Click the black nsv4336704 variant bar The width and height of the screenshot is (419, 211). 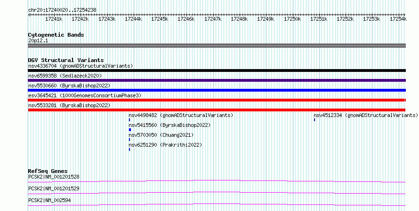pyautogui.click(x=217, y=70)
